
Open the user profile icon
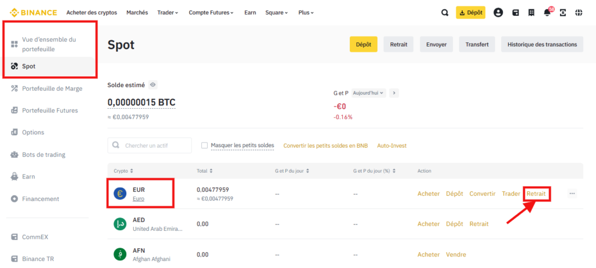coord(498,13)
